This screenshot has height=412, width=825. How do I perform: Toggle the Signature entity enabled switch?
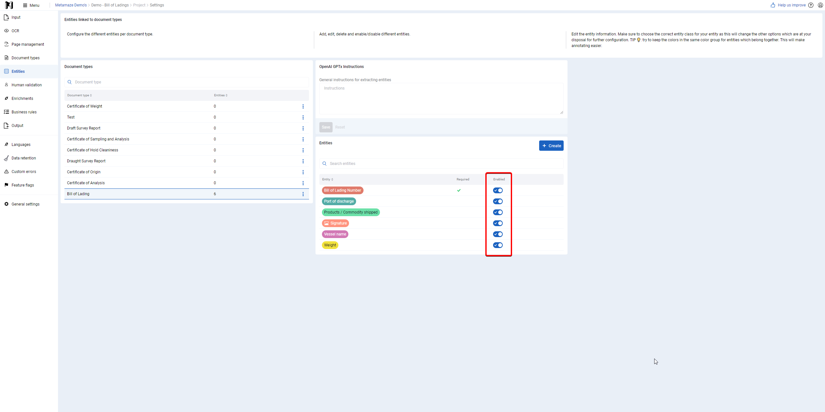498,223
